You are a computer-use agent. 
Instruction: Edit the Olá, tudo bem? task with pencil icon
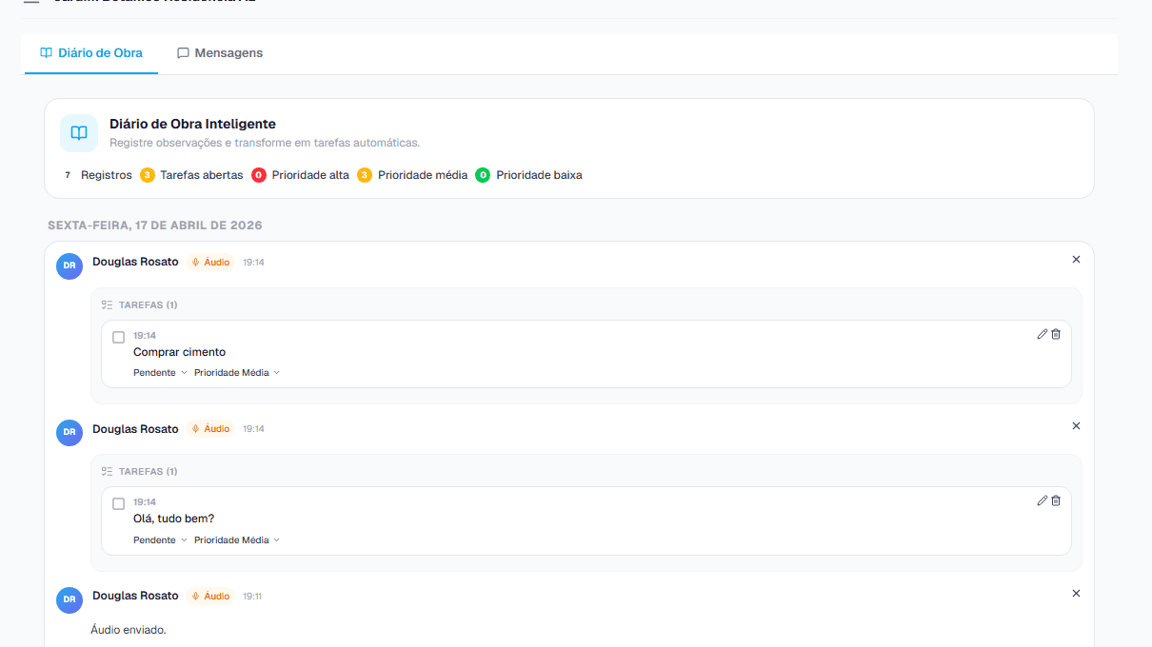(x=1043, y=500)
